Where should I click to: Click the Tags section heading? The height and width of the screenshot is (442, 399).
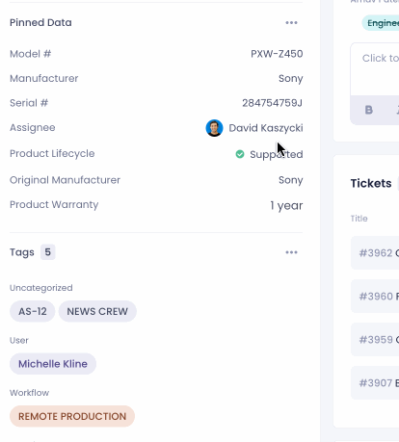click(x=22, y=252)
